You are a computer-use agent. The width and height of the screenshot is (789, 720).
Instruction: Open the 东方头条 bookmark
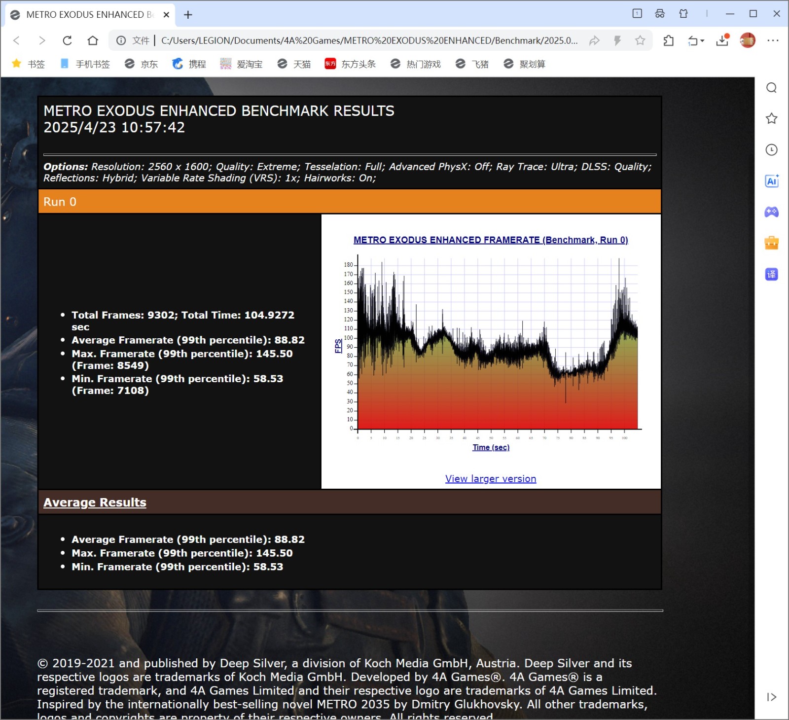350,64
